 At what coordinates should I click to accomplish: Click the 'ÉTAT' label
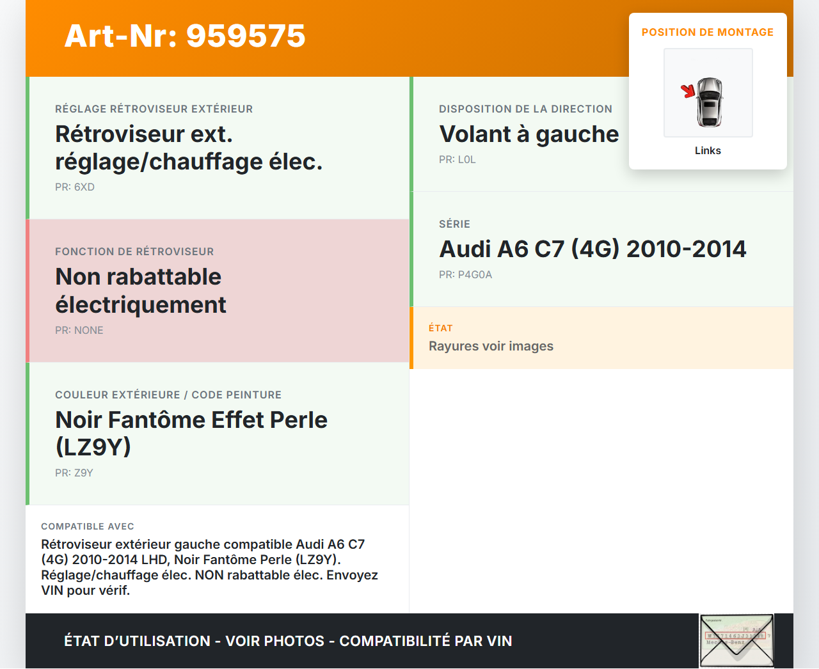click(x=441, y=328)
